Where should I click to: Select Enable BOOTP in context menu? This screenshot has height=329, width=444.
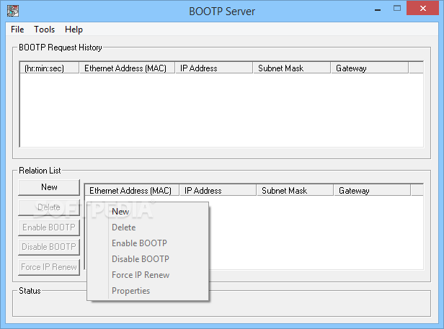(148, 243)
